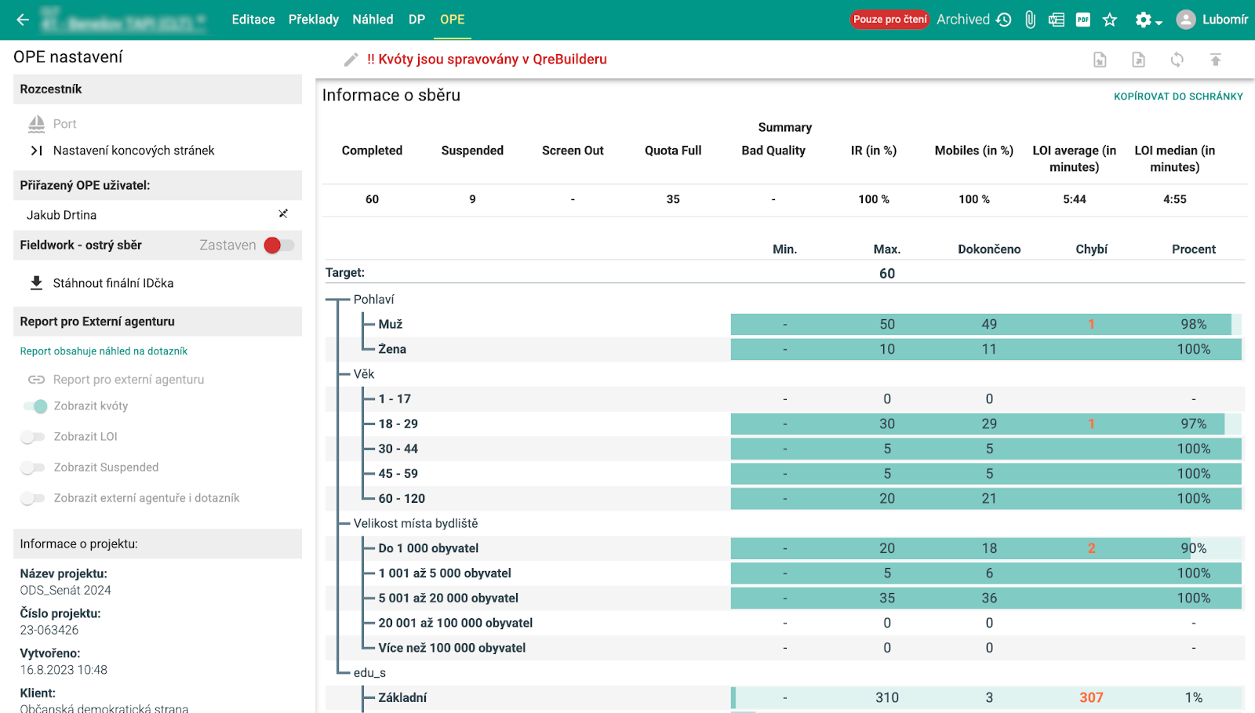The image size is (1255, 713).
Task: Click the back arrow in the header
Action: point(23,20)
